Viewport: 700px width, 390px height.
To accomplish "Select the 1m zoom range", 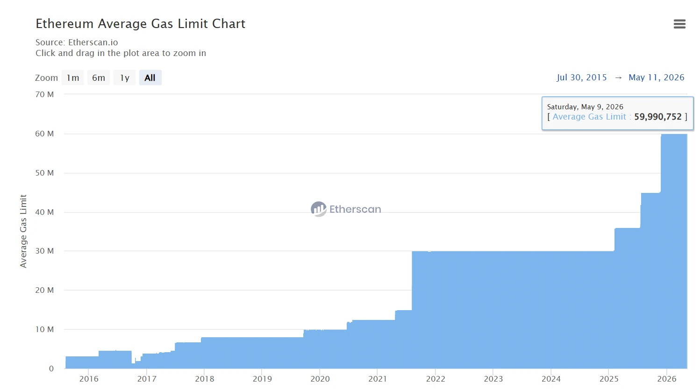I will click(72, 78).
